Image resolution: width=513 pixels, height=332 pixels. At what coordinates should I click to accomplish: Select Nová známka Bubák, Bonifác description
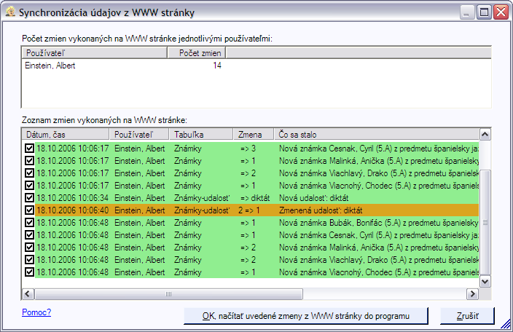378,223
